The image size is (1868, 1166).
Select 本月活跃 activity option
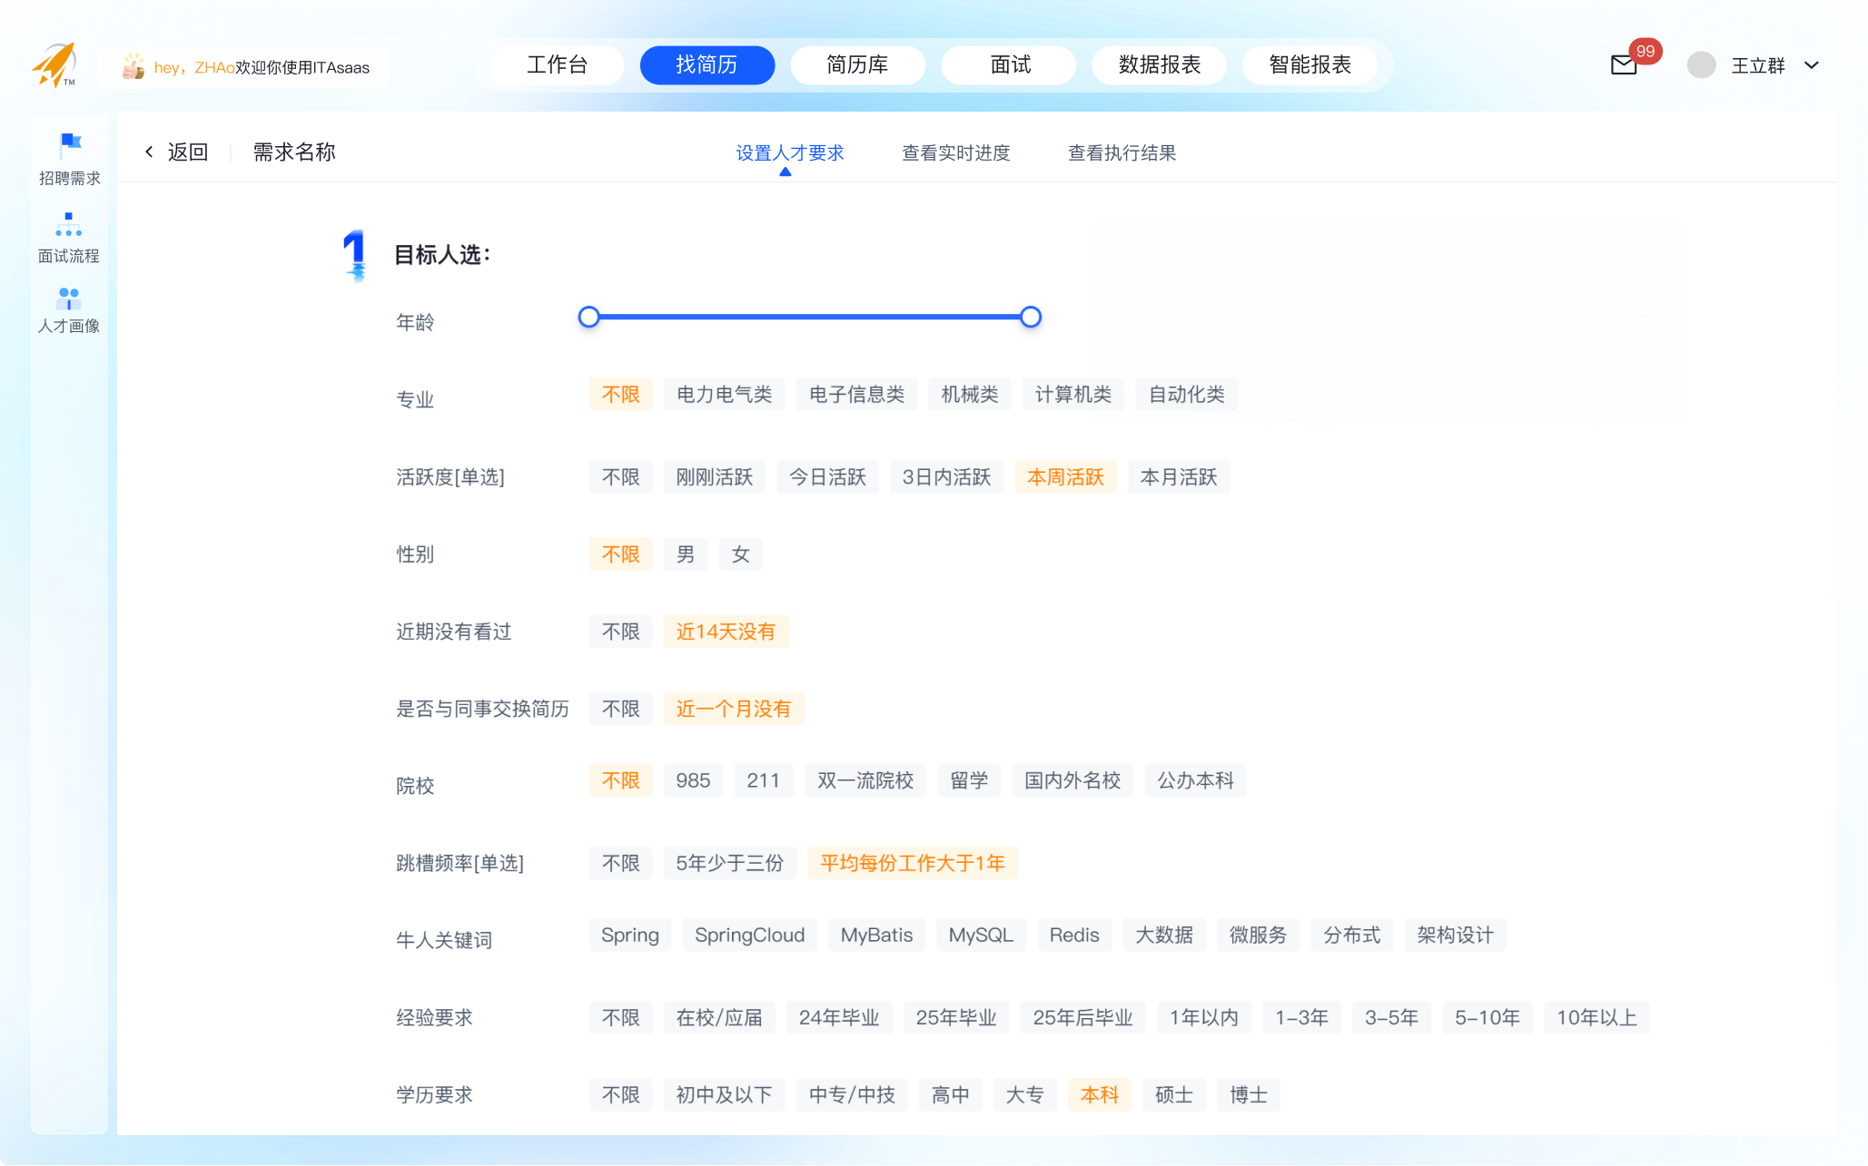tap(1178, 477)
